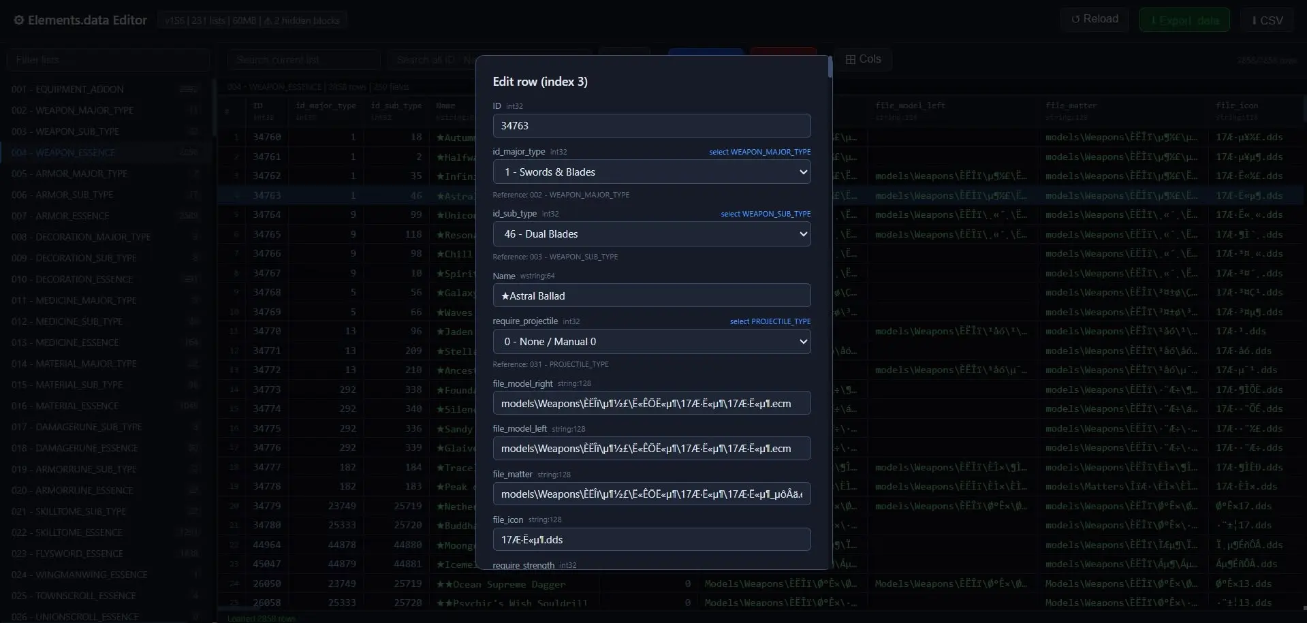
Task: Follow the select PROJECTILE_TYPE link
Action: point(770,321)
